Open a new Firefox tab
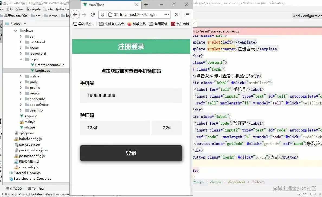The height and width of the screenshot is (197, 322). point(146,5)
